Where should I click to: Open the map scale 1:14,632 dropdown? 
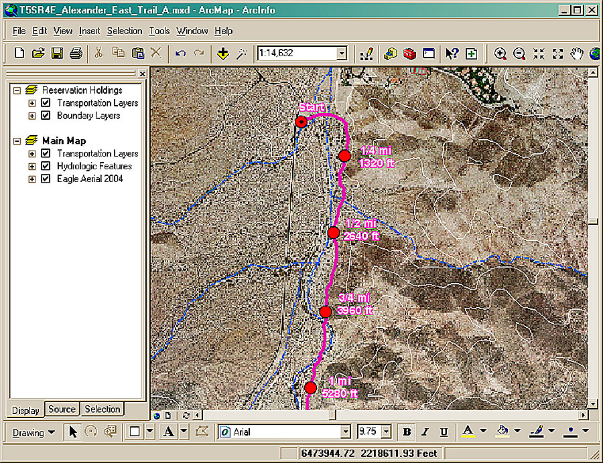[342, 54]
